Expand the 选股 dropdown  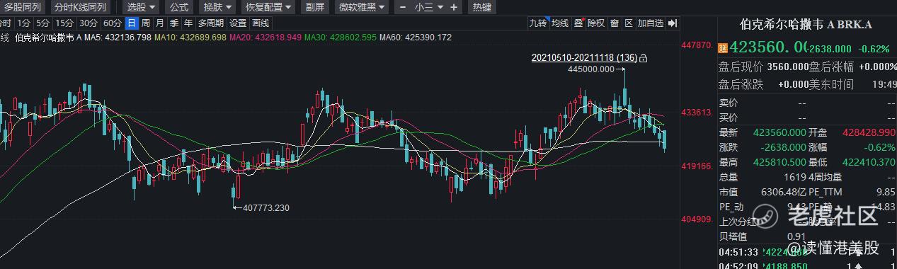click(x=142, y=7)
